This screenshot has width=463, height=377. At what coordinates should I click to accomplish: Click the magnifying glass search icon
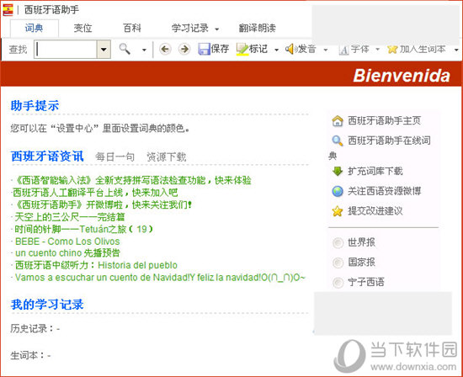tap(125, 49)
